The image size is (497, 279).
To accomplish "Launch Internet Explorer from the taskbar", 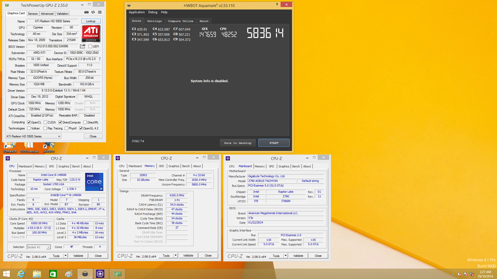I will pos(21,274).
